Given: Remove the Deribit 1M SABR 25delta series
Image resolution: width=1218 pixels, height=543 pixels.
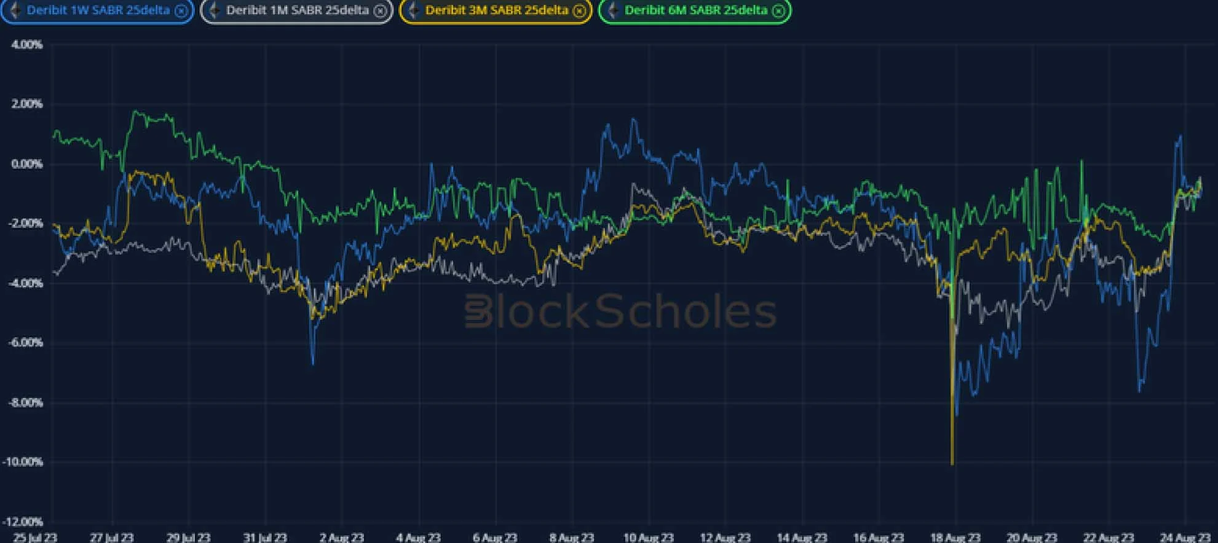Looking at the screenshot, I should (380, 11).
